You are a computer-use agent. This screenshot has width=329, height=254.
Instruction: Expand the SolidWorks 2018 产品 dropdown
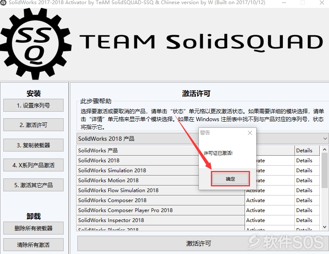click(325, 139)
